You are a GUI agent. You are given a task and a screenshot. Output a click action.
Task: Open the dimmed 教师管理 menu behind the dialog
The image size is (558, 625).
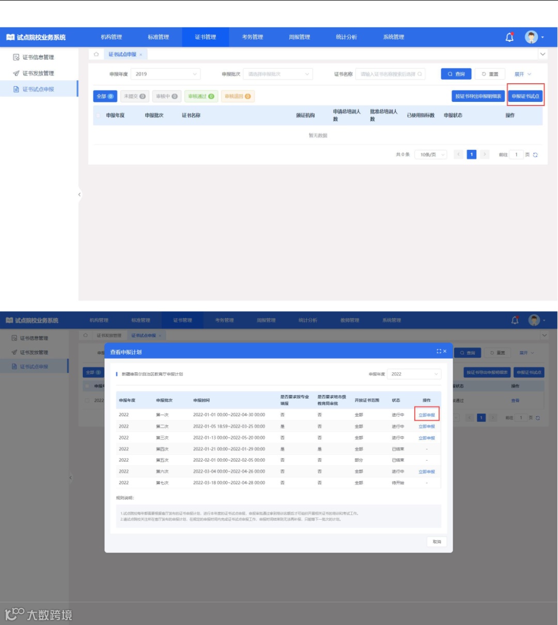click(350, 321)
